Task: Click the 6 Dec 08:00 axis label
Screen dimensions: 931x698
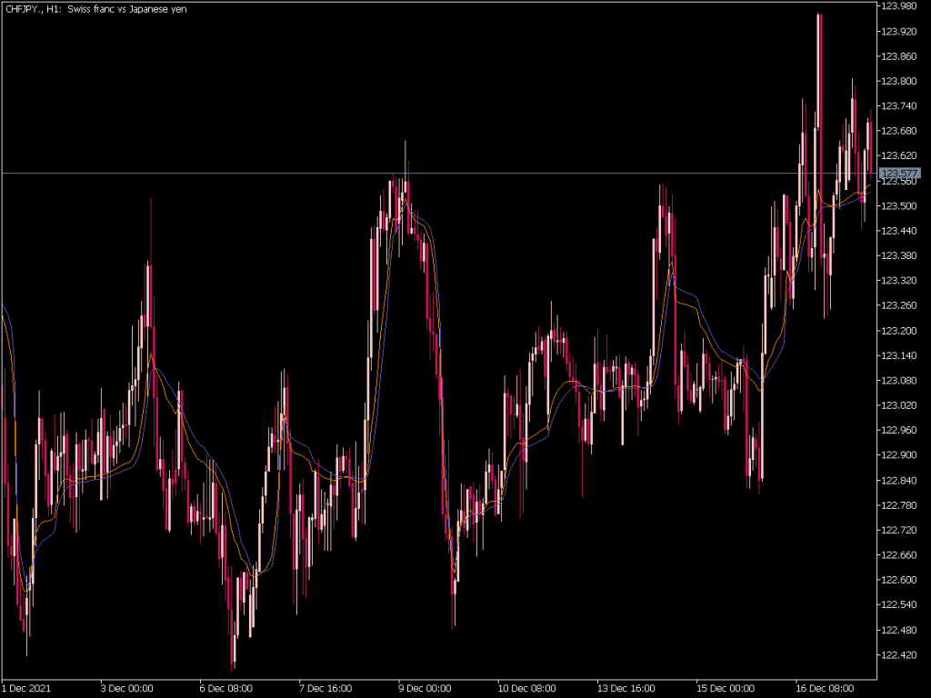Action: pyautogui.click(x=227, y=688)
